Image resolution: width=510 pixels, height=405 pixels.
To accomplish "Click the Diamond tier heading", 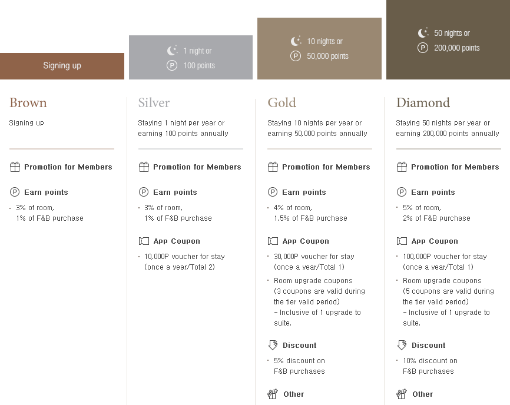I will (x=423, y=102).
